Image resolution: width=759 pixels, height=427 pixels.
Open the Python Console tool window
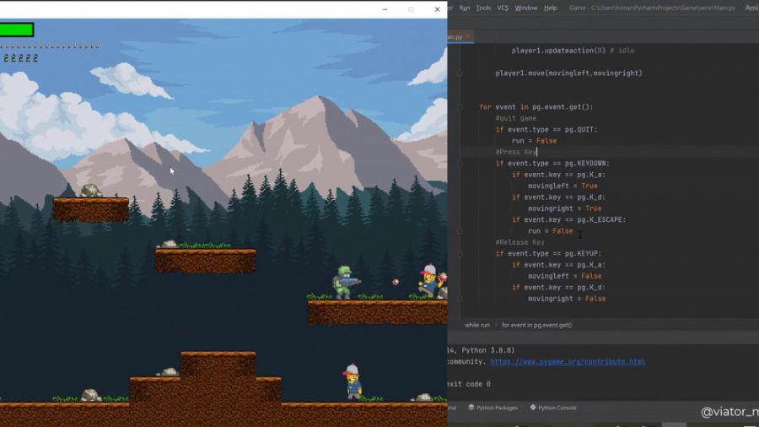tap(553, 408)
